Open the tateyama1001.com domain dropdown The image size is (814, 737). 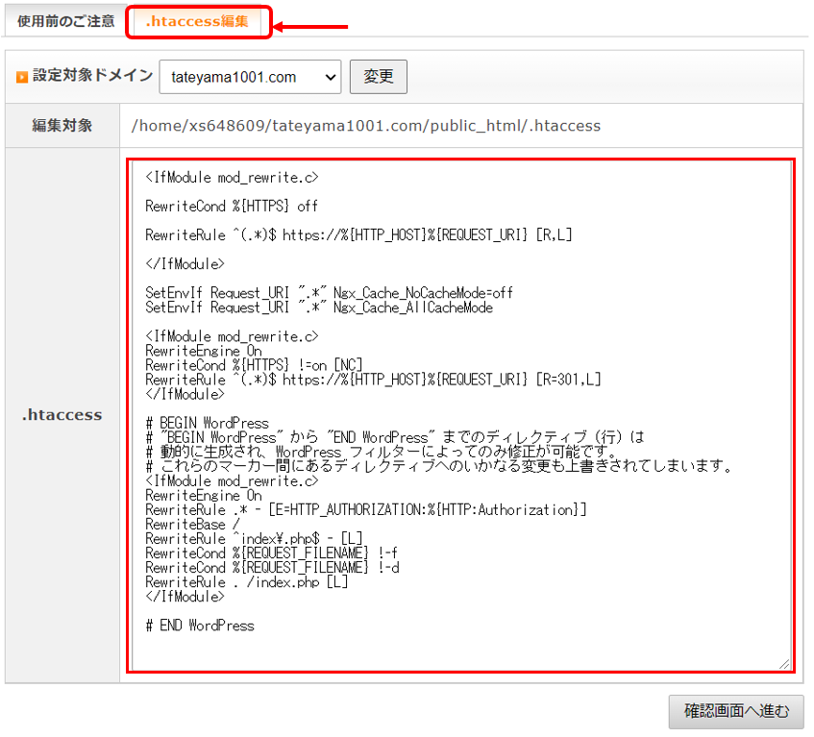click(250, 77)
